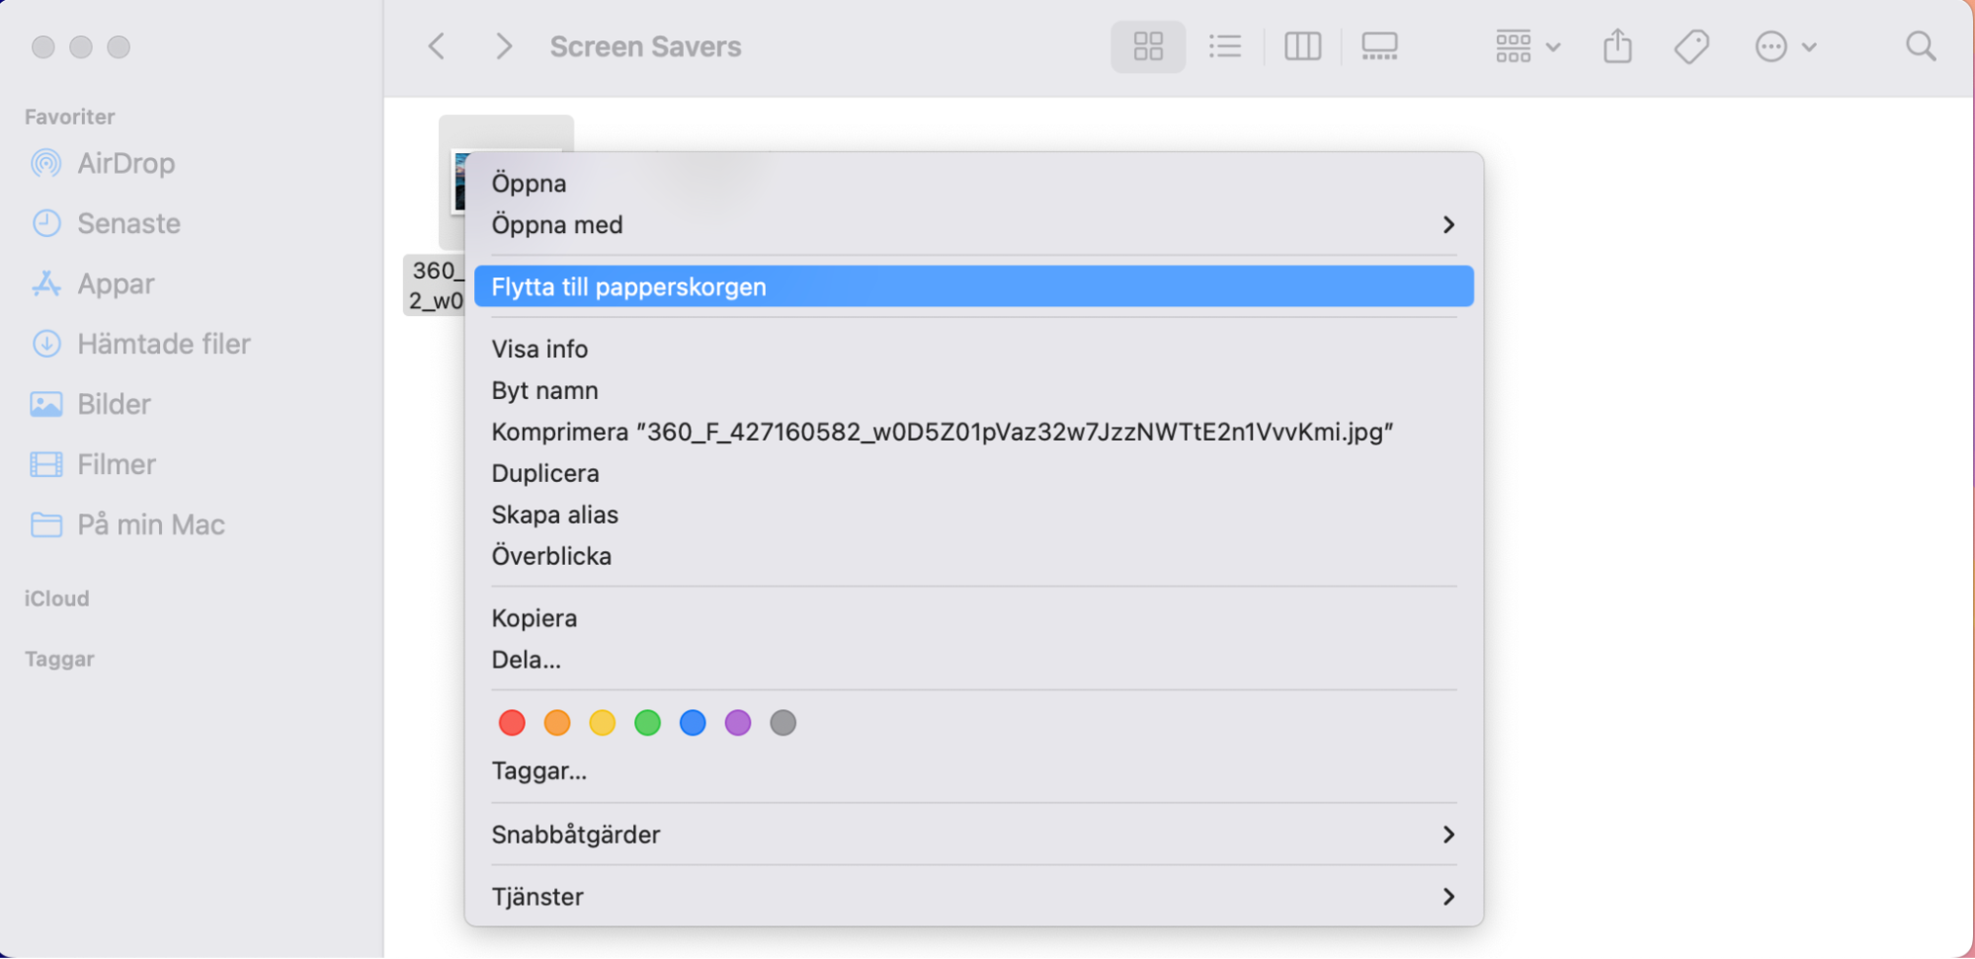Open Filmer in the sidebar
1975x959 pixels.
tap(93, 464)
